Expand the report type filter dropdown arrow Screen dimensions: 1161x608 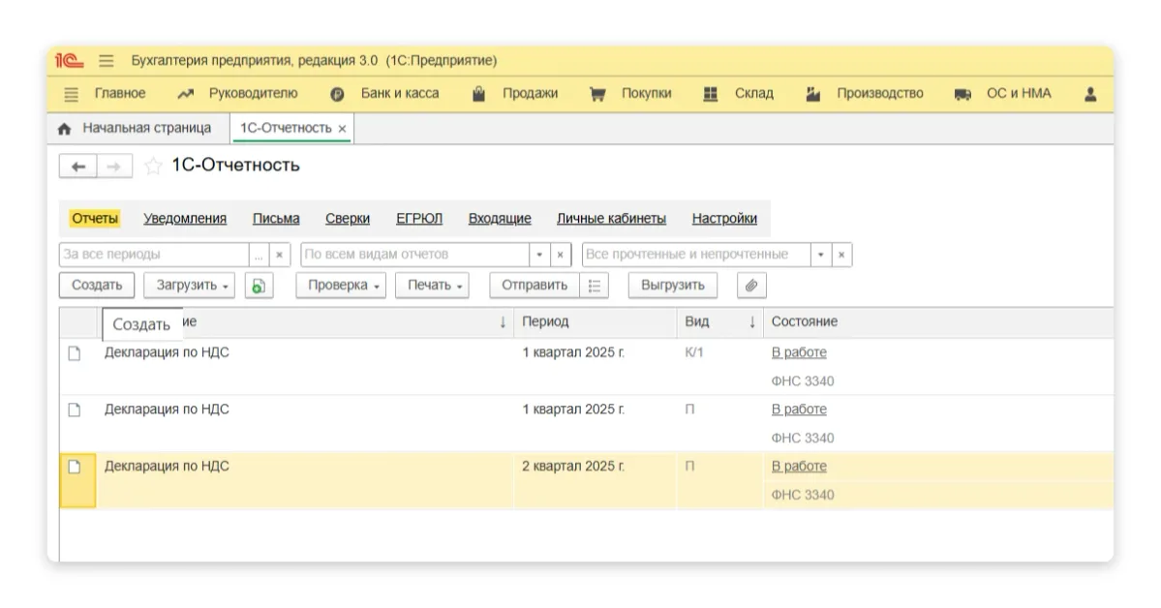(539, 255)
